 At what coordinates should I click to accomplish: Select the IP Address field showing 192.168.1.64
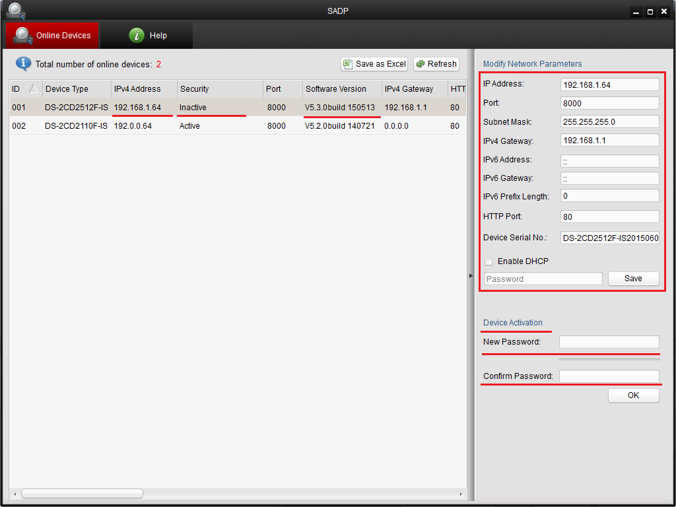click(x=609, y=84)
